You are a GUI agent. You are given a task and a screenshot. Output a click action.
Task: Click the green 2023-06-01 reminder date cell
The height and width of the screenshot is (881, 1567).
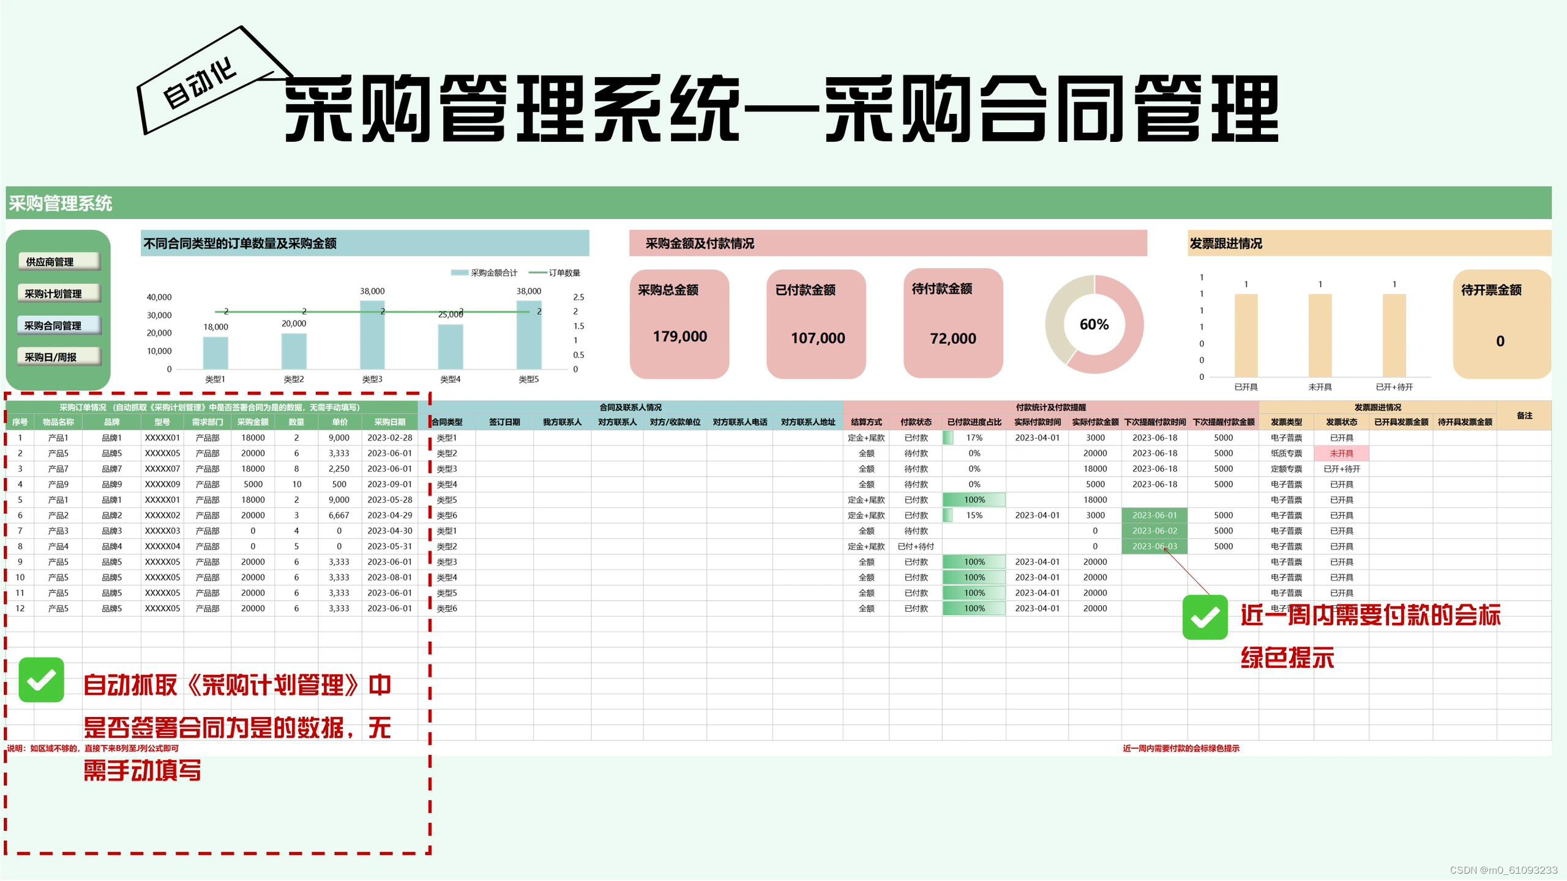1154,515
